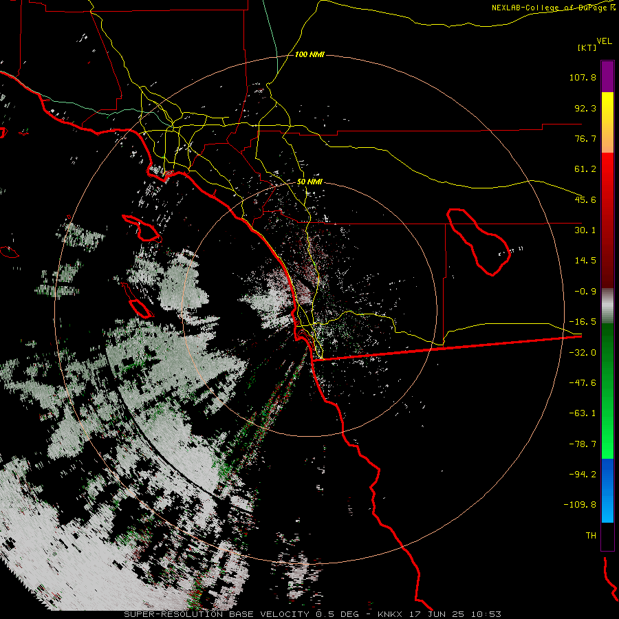Click the -94.2 legend value

point(583,474)
